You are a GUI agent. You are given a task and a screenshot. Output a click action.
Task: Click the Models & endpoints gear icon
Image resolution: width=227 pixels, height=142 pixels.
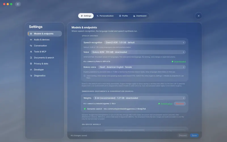coord(31,34)
